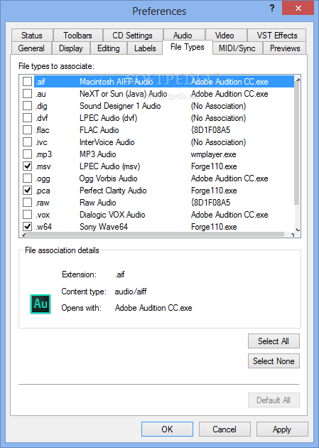The width and height of the screenshot is (319, 448).
Task: Click 'Adobe Audition CC.exe' in Opens with
Action: tap(153, 308)
